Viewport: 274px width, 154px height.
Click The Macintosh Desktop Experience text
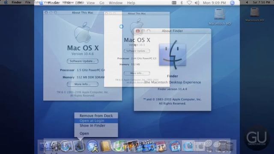coord(173,82)
